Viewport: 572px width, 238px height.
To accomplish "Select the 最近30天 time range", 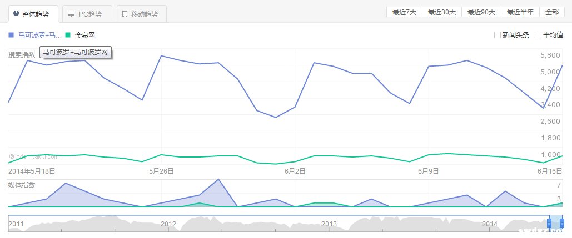I will 442,12.
